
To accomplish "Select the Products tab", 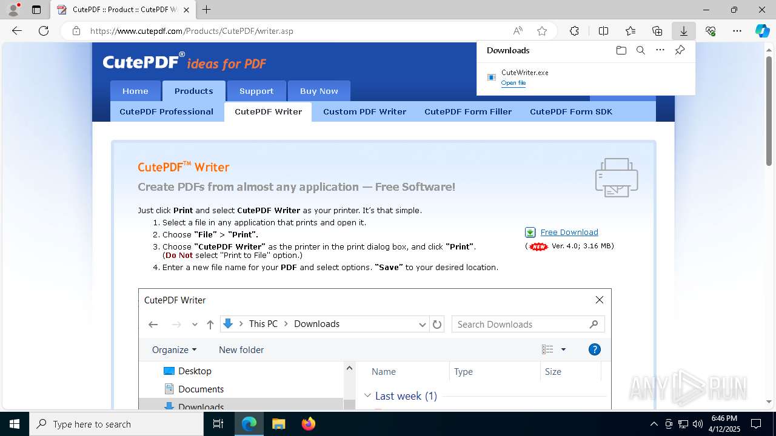I will coord(194,91).
